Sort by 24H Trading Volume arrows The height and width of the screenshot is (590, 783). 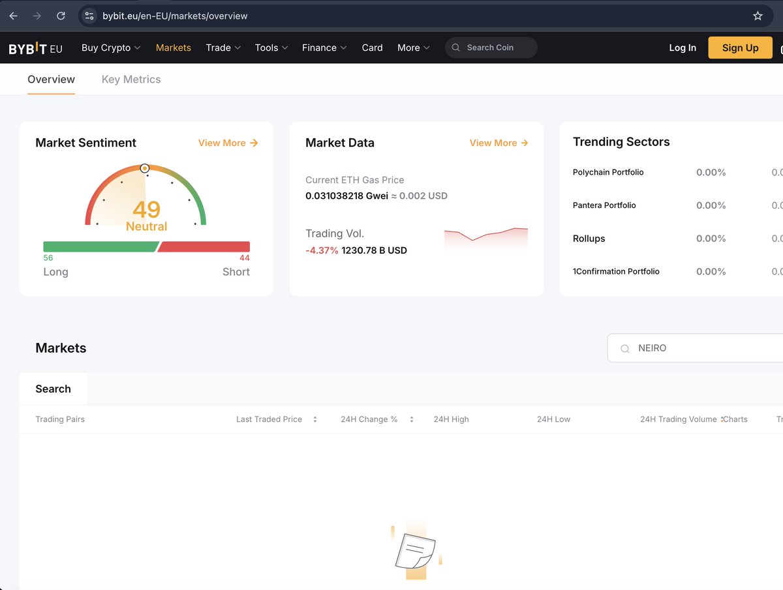pos(722,419)
